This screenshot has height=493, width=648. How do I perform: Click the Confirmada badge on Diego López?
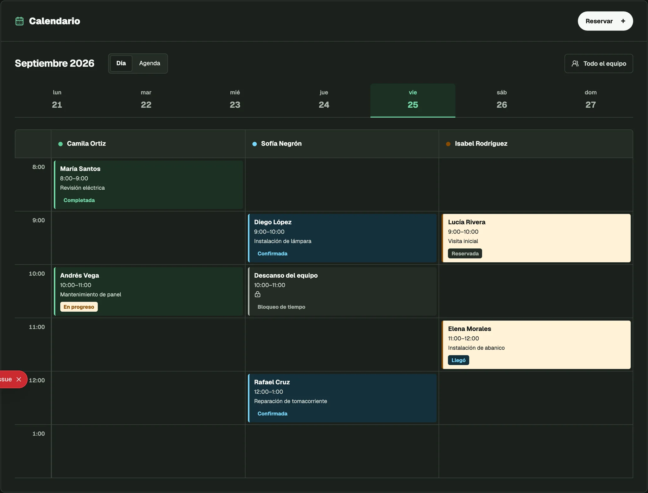273,253
